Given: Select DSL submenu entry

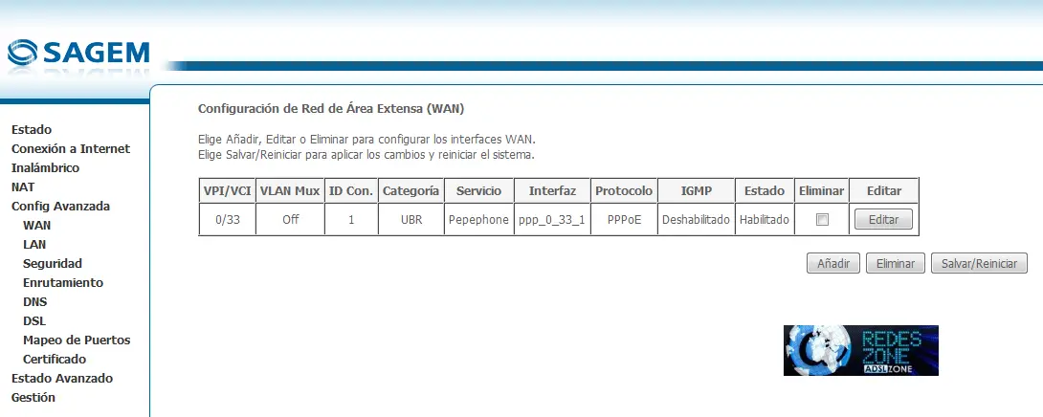Looking at the screenshot, I should [x=33, y=321].
